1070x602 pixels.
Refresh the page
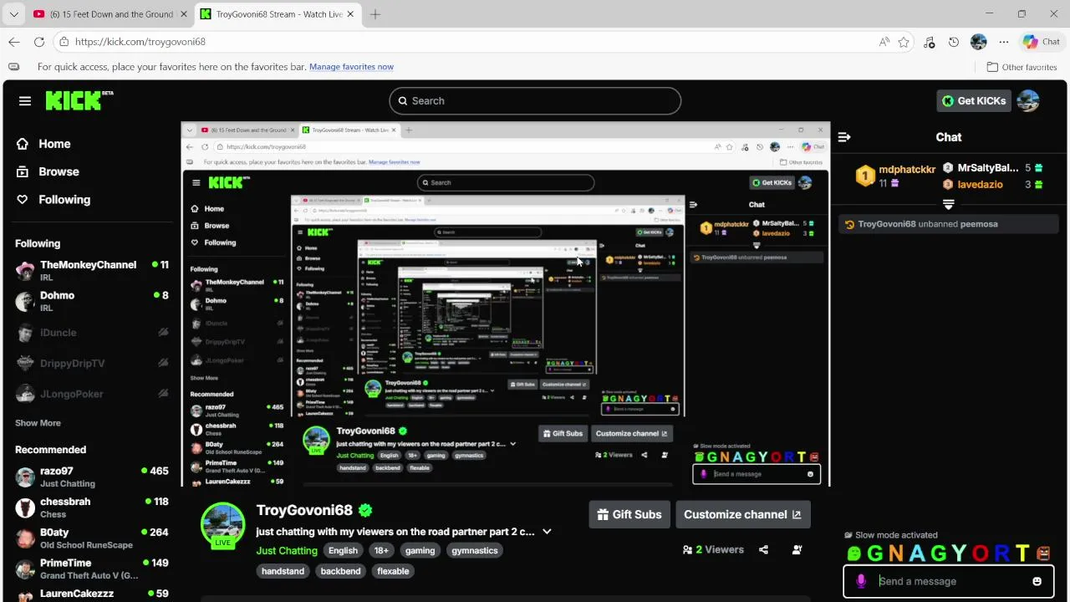point(39,42)
